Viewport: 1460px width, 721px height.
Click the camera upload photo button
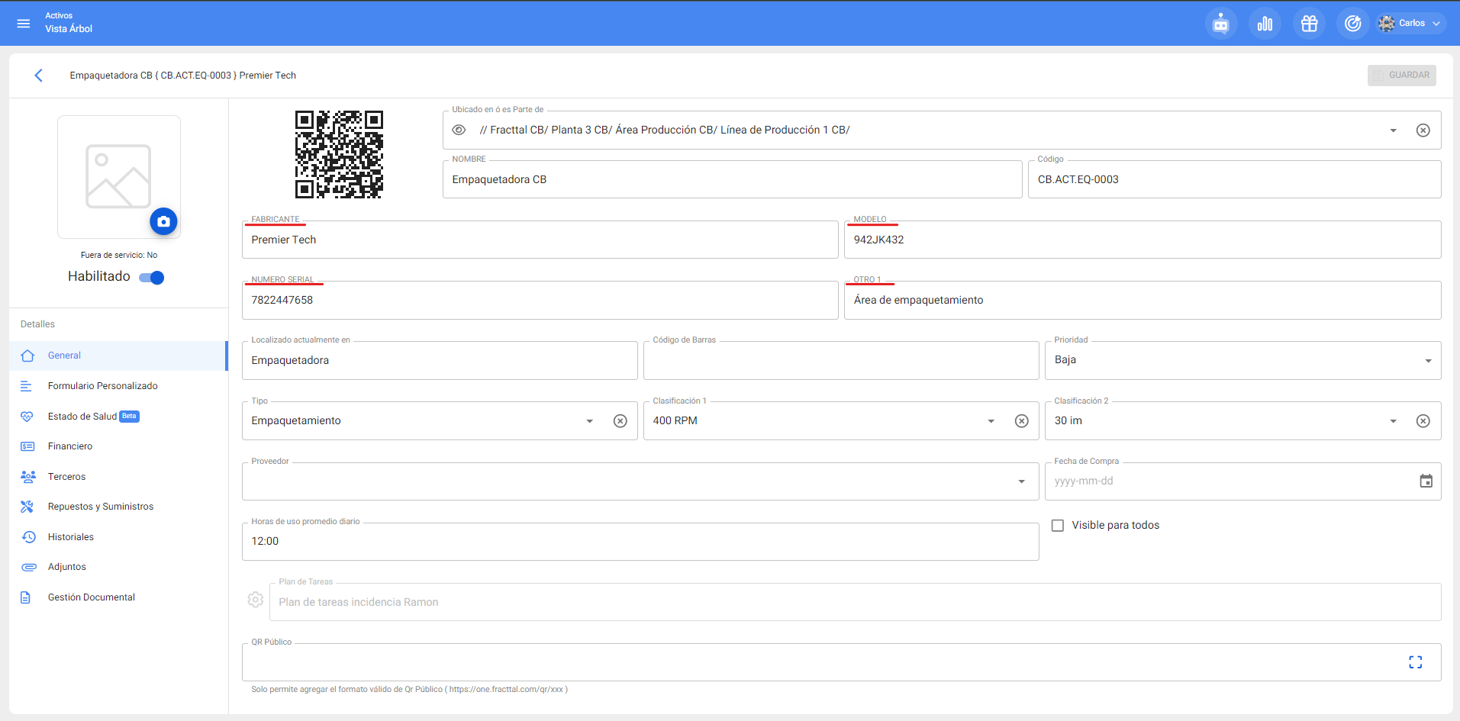click(x=163, y=221)
